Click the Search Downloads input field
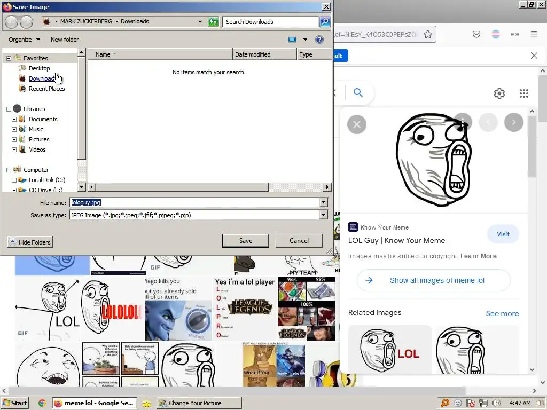 click(x=270, y=21)
